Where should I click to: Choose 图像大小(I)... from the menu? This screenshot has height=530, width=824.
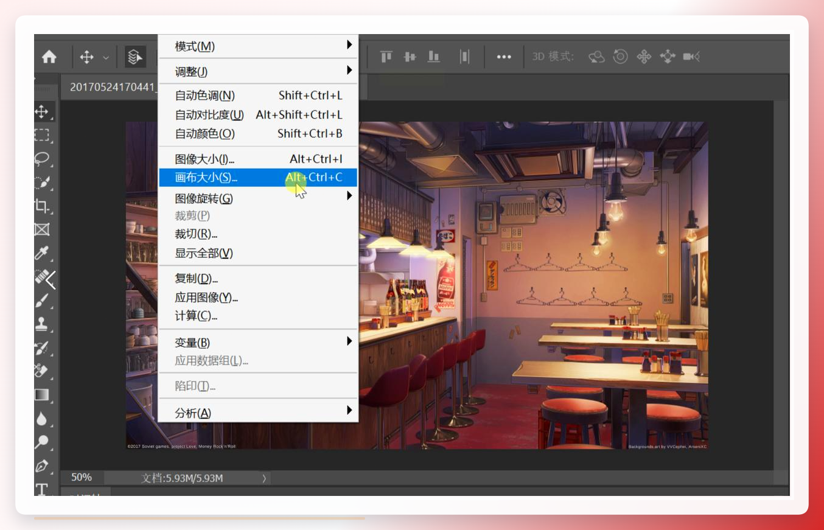[x=258, y=159]
